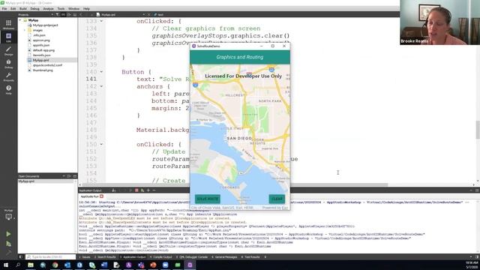Click the filter tree icon in Projects panel
Viewport: 480px width, 270px height.
click(x=57, y=14)
